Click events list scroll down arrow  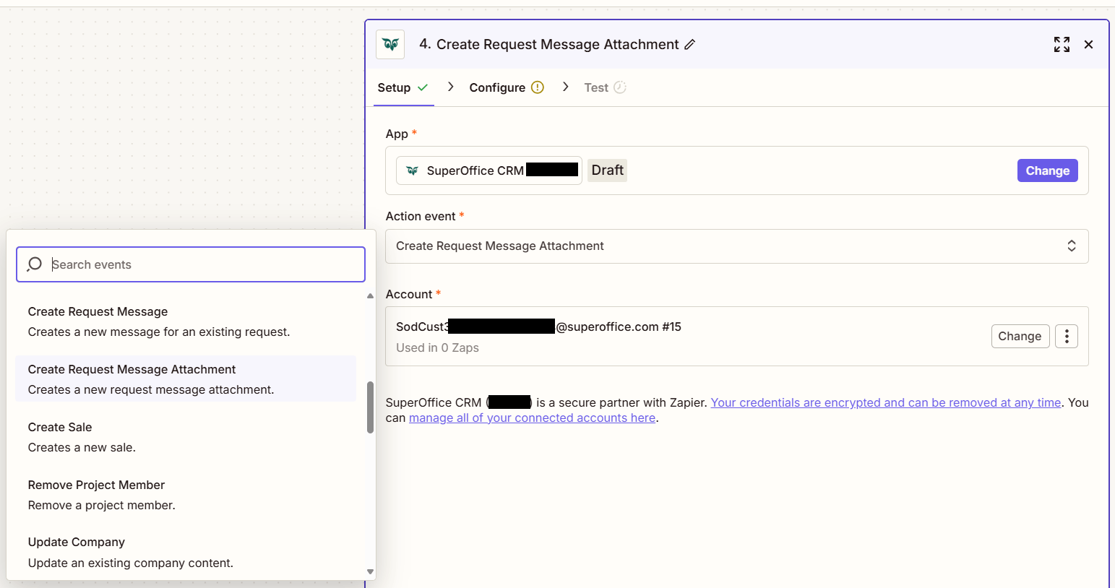pos(370,571)
